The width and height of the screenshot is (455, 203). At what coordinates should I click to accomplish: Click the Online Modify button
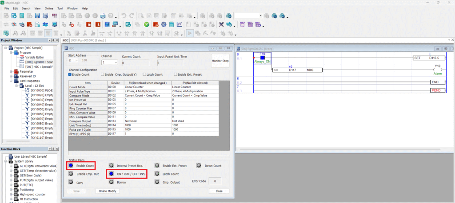click(x=107, y=191)
